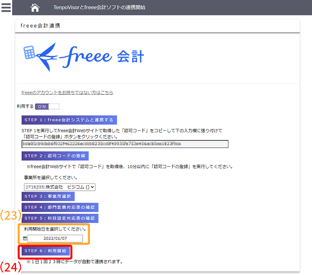Image resolution: width=312 pixels, height=275 pixels.
Task: Select STEP 3 事業所選択 button
Action: tap(48, 197)
